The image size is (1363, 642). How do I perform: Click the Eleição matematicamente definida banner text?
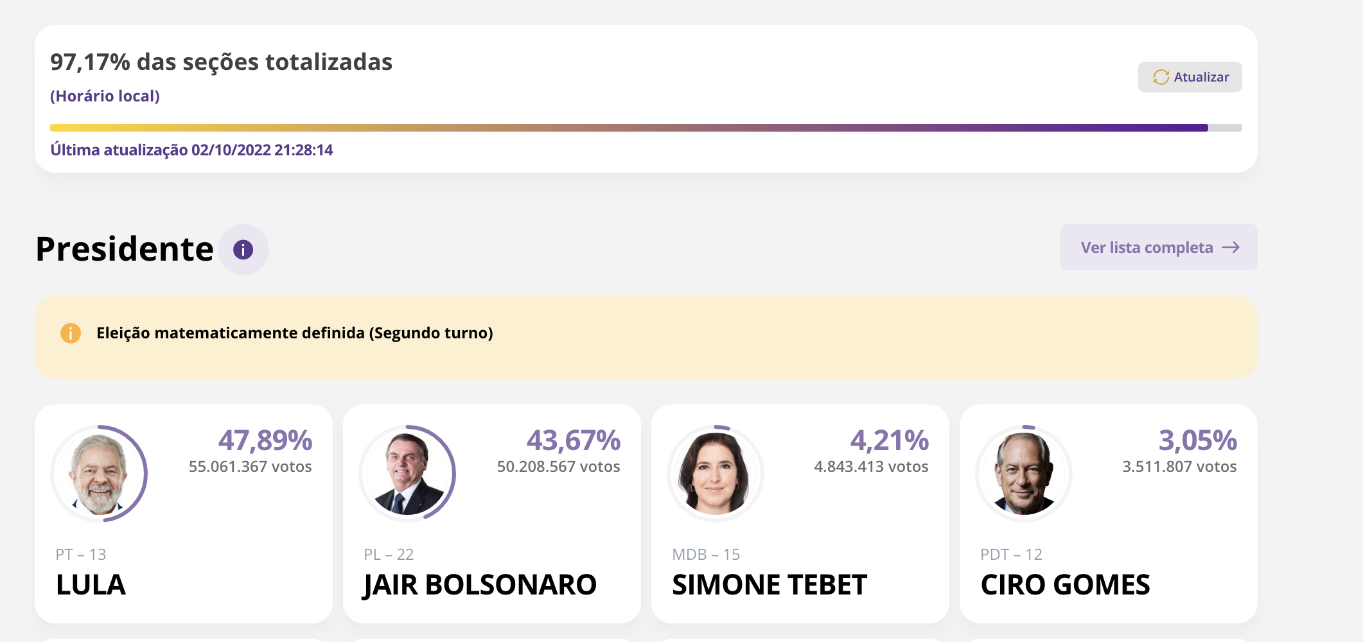click(x=295, y=333)
